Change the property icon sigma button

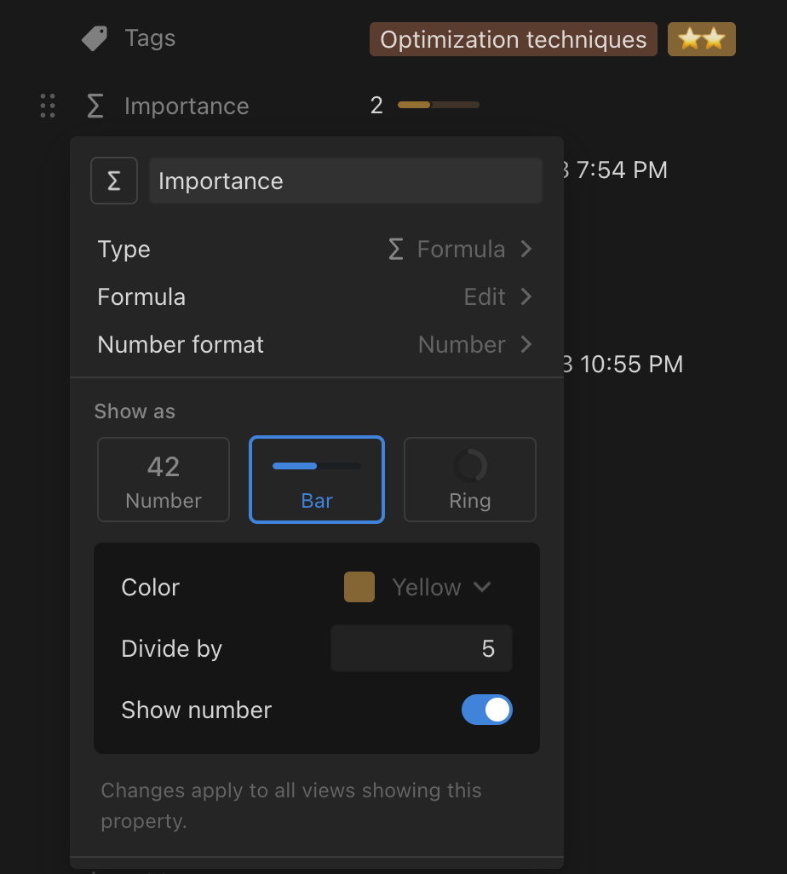(x=114, y=181)
